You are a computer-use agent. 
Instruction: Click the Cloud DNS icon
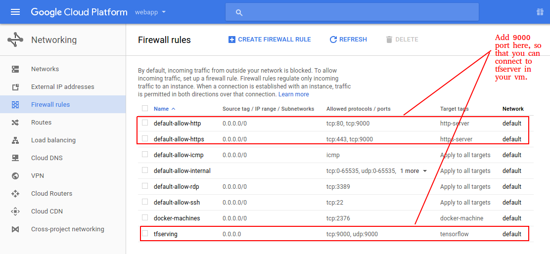(x=15, y=158)
